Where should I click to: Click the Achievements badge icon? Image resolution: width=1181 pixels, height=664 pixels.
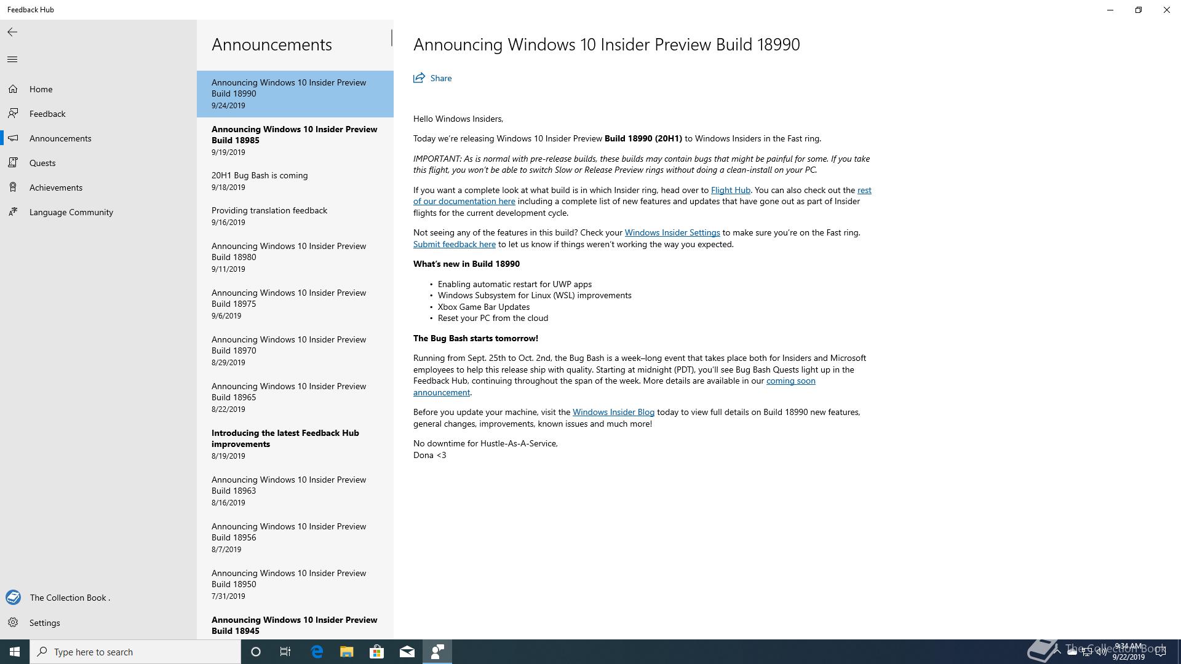(x=13, y=188)
